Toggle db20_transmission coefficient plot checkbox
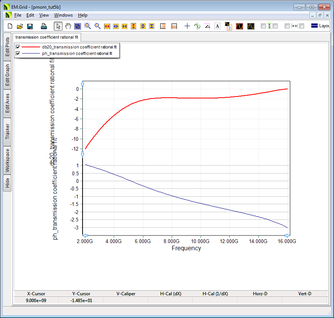 pos(17,47)
